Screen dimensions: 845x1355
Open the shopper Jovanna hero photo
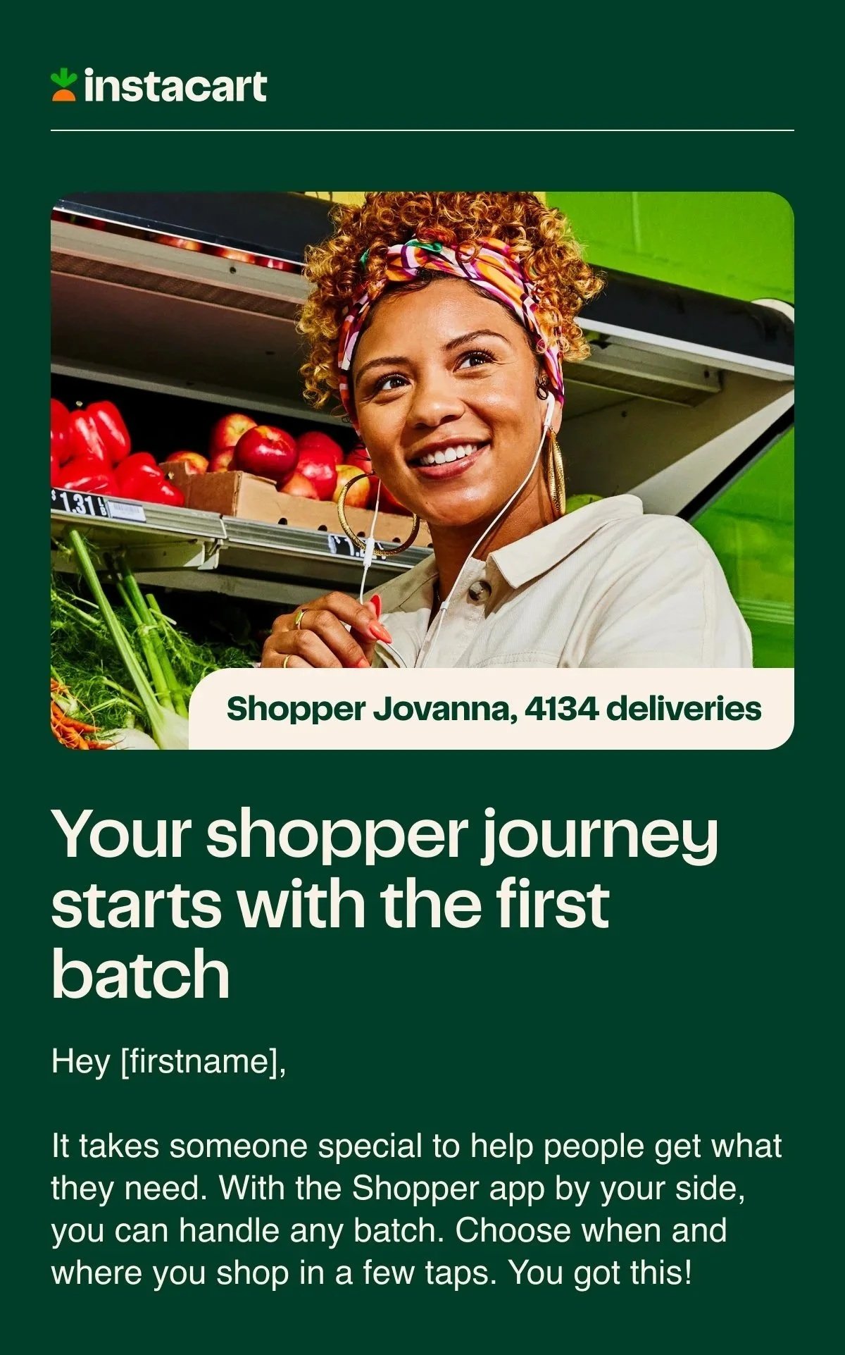(x=423, y=470)
